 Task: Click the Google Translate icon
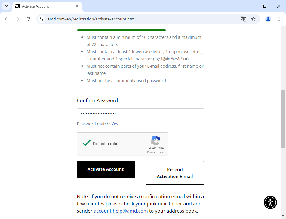point(244,19)
